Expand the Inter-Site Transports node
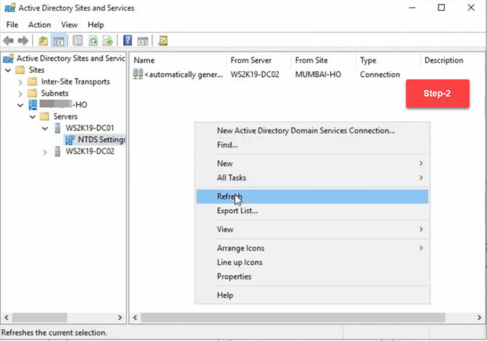This screenshot has width=487, height=341. 20,82
